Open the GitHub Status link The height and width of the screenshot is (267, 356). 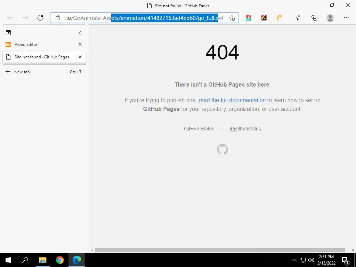pyautogui.click(x=199, y=129)
